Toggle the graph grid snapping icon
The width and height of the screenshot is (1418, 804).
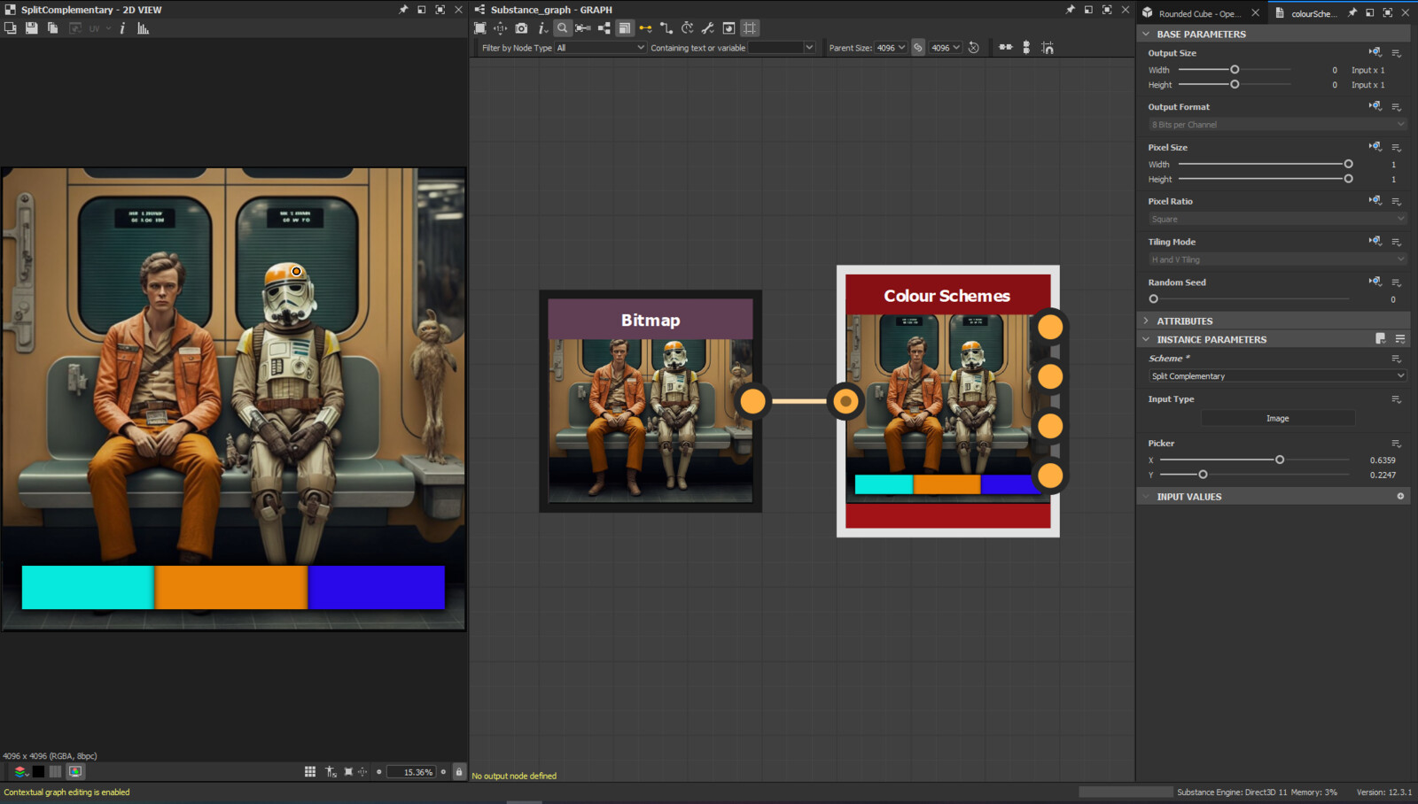click(750, 28)
